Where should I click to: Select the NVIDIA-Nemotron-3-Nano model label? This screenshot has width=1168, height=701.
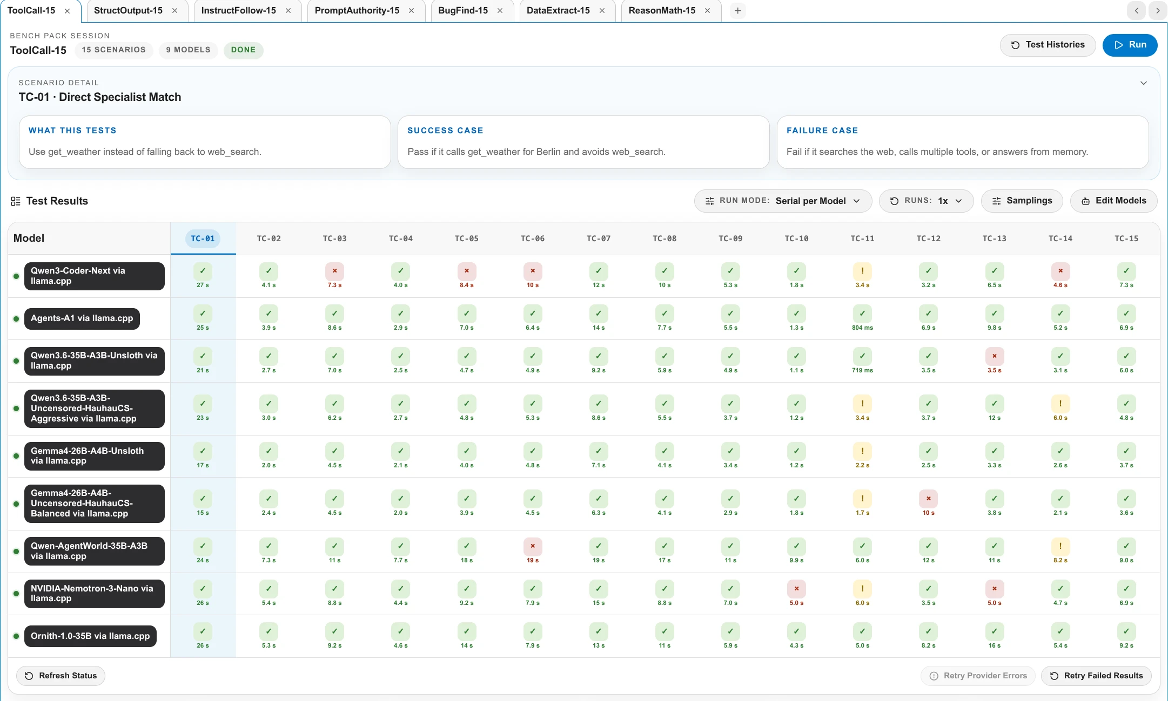tap(95, 594)
